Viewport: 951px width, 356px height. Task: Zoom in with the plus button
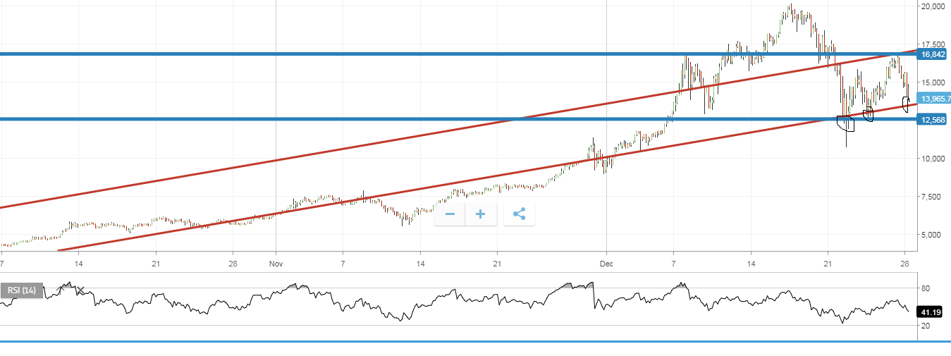[481, 214]
